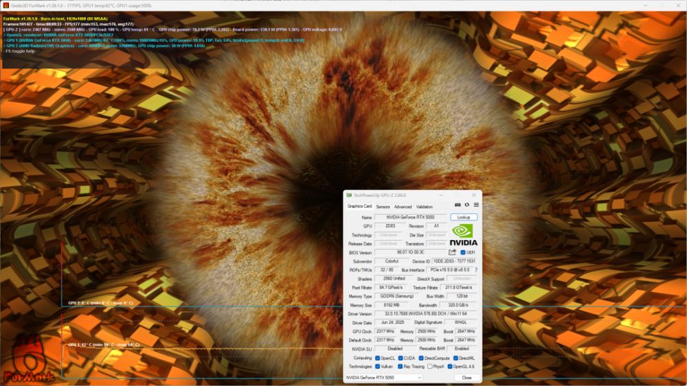Click the FurMark title bar app icon
Screen dimensions: 687x386
[5, 5]
